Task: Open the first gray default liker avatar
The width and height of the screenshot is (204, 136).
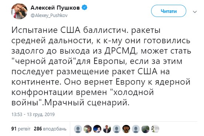Action: (78, 129)
